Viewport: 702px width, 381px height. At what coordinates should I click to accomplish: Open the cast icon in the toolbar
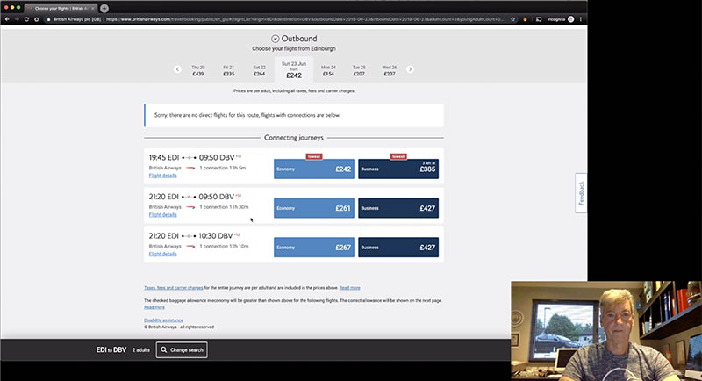click(x=539, y=19)
